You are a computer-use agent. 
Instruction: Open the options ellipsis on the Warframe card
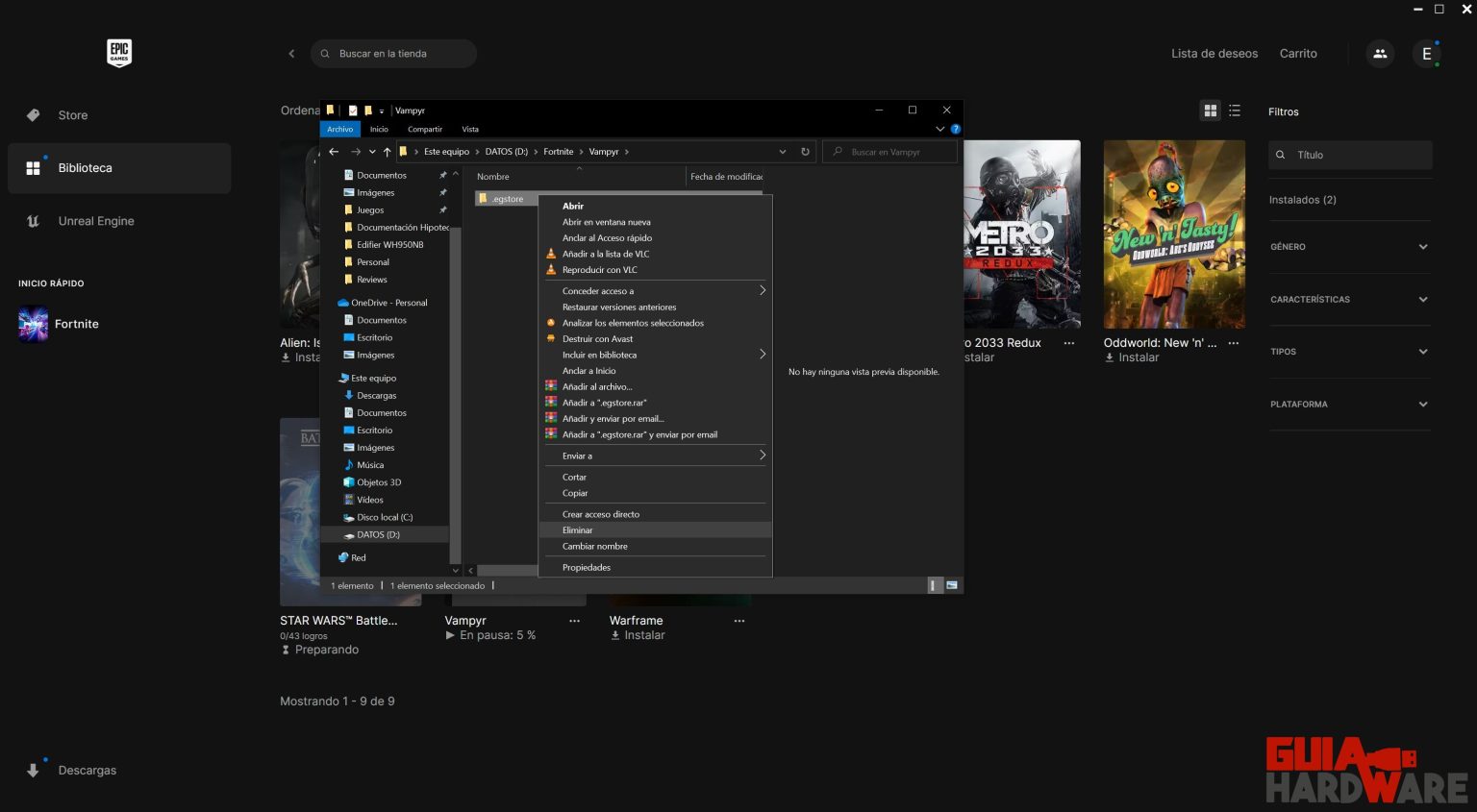click(x=738, y=621)
